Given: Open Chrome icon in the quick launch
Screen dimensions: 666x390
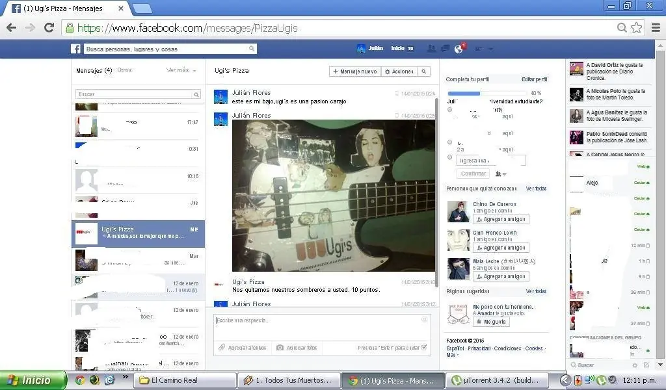Looking at the screenshot, I should click(80, 380).
